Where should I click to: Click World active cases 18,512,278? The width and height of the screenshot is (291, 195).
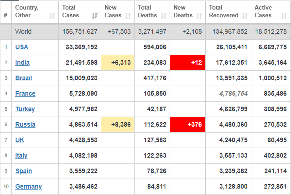pos(271,32)
